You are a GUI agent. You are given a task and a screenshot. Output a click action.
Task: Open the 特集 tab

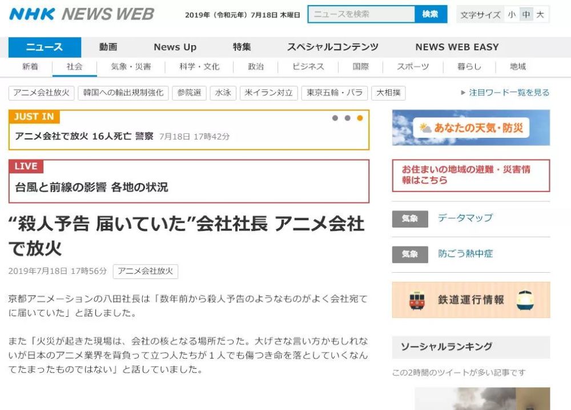click(x=242, y=47)
